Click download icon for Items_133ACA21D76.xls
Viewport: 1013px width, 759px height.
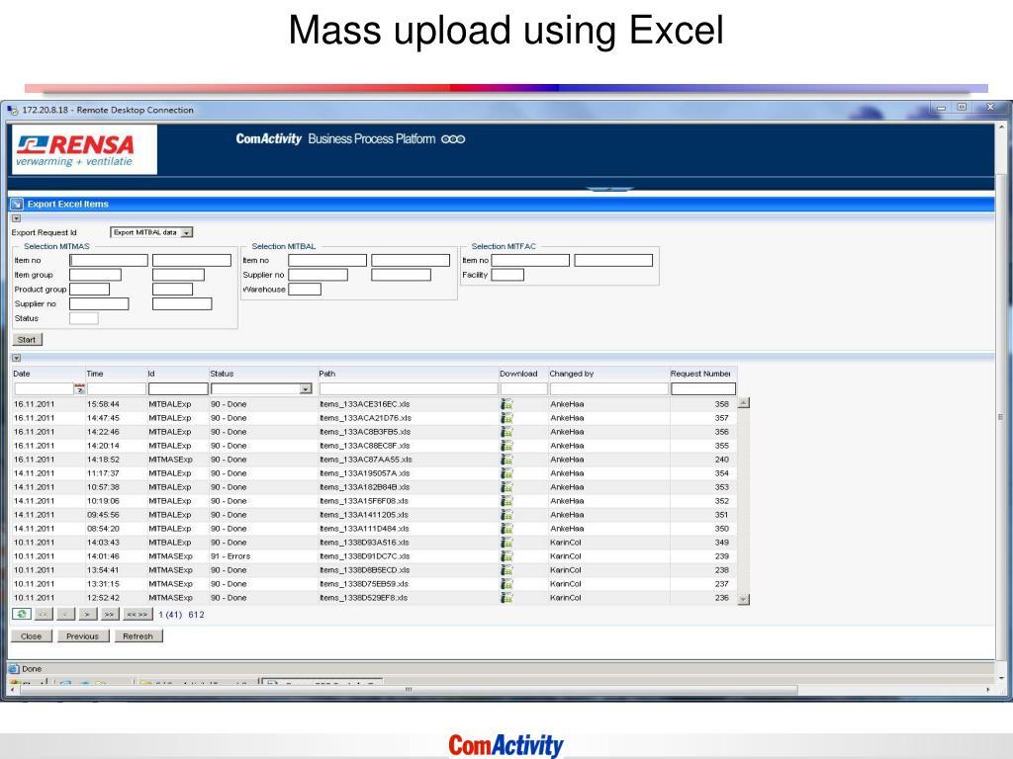point(507,418)
